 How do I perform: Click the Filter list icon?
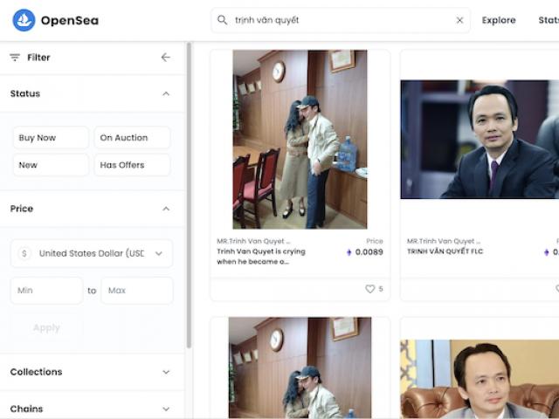tap(15, 58)
